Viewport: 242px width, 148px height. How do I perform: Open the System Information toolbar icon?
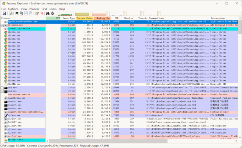pyautogui.click(x=17, y=13)
